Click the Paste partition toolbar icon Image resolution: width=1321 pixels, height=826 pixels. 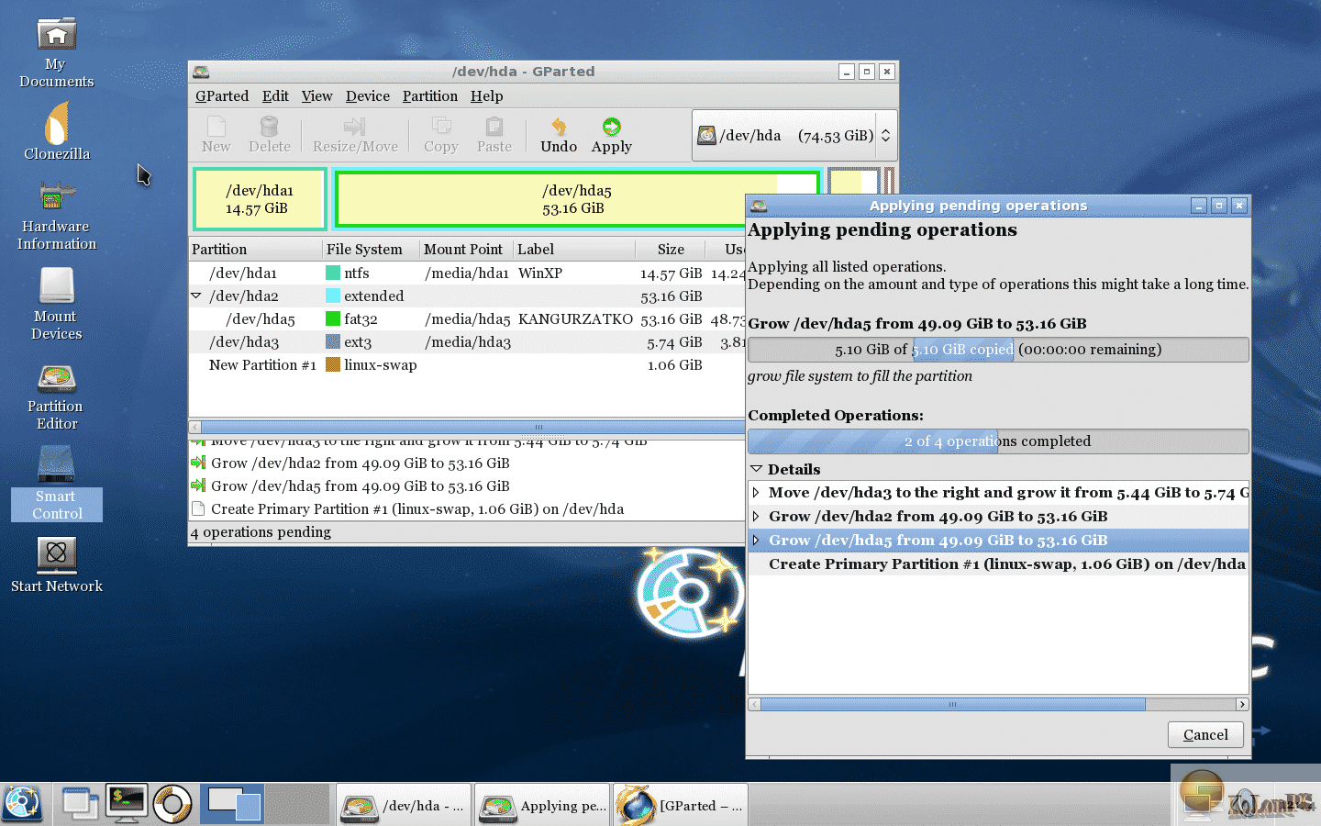pos(494,134)
